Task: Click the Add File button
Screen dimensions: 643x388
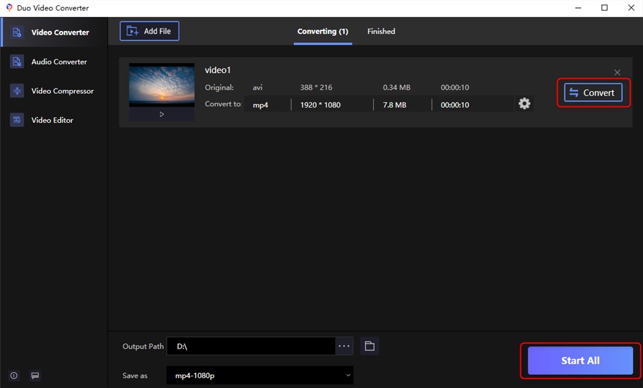Action: [150, 31]
